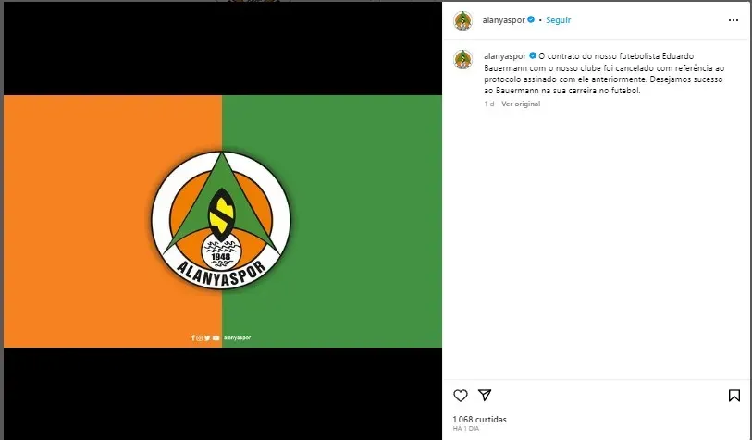The image size is (752, 440).
Task: Click the 1 d caption time label
Action: coord(489,104)
